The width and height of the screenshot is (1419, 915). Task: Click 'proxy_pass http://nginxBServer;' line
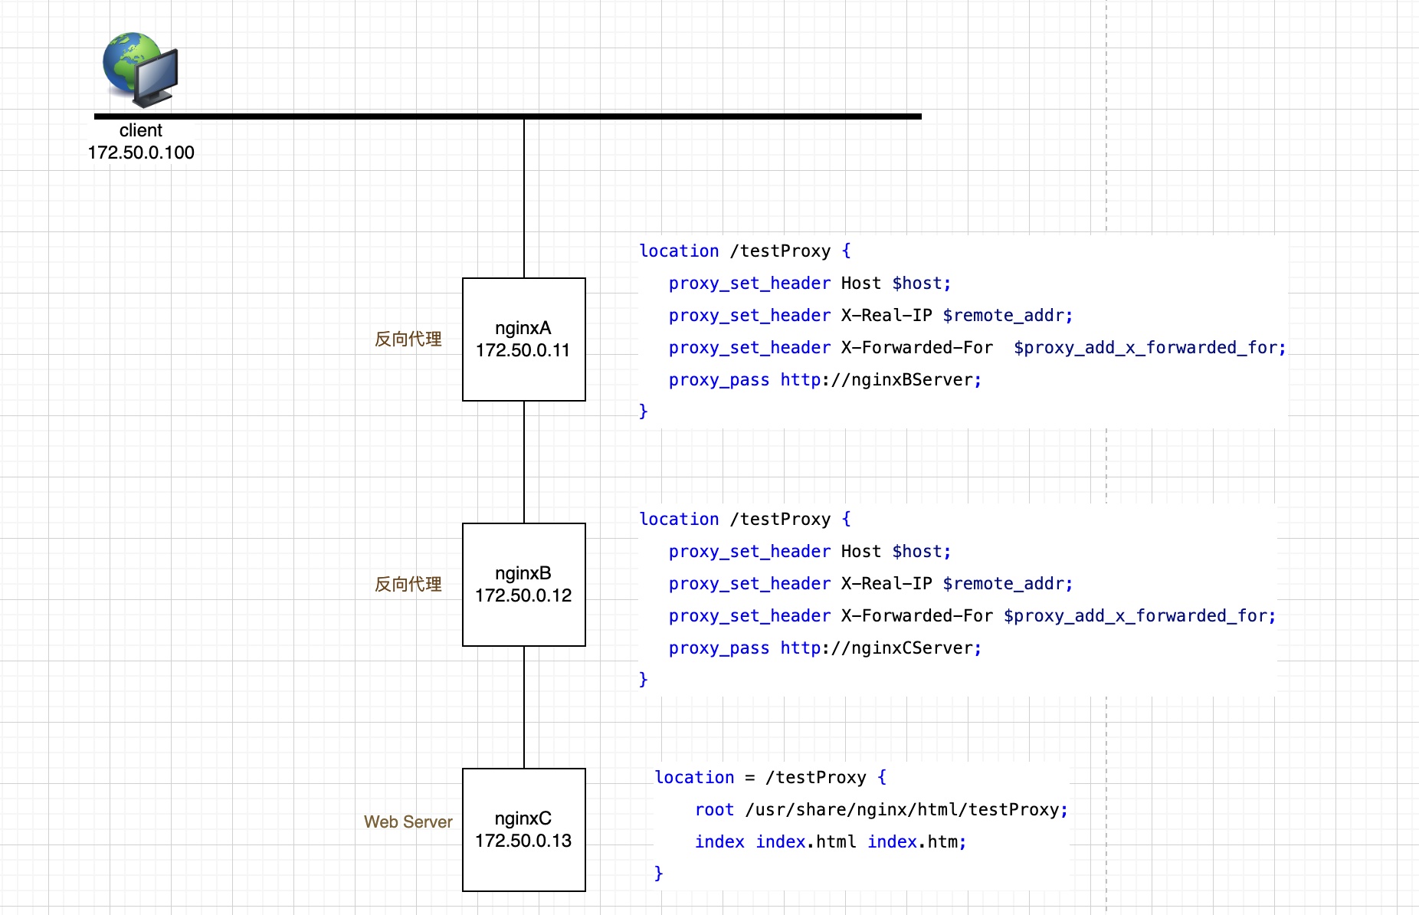point(825,380)
